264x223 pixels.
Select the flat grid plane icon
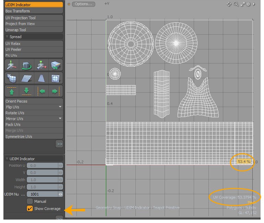click(26, 78)
